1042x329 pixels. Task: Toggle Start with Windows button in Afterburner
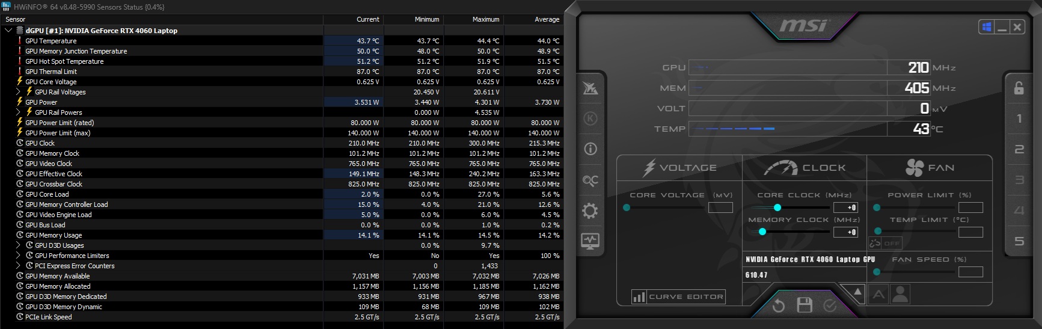(986, 27)
